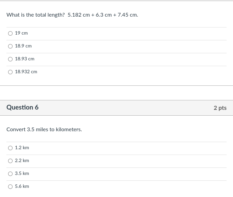Click the '2 pts' points label
This screenshot has height=197, width=233.
click(220, 108)
